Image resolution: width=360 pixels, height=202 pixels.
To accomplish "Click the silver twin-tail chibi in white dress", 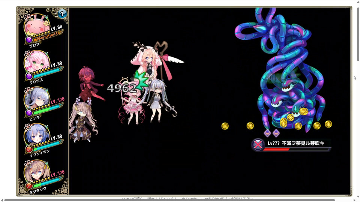I will (x=160, y=101).
